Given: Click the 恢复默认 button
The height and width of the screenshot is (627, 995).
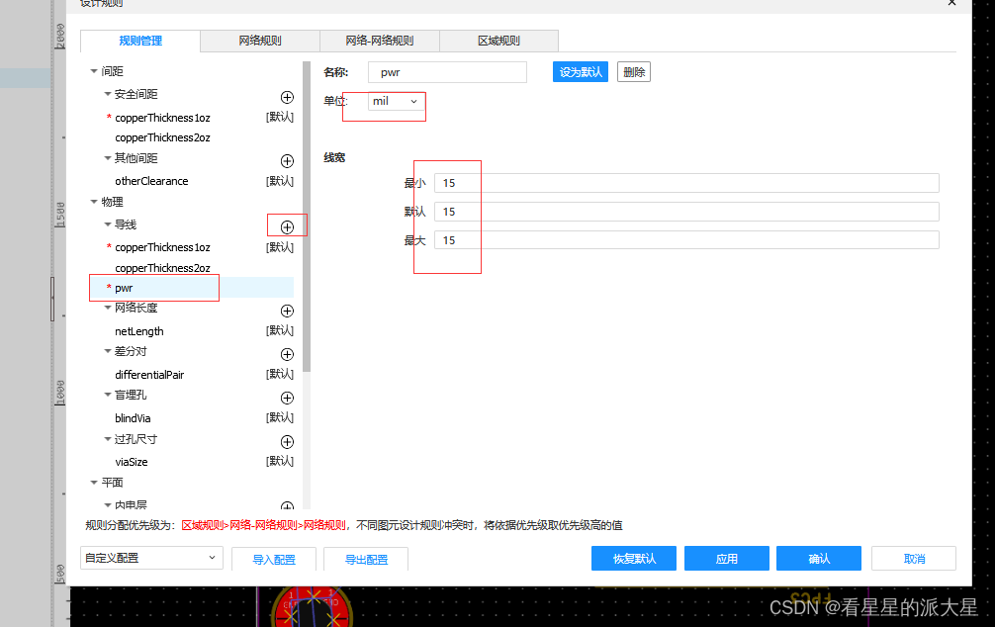Looking at the screenshot, I should (634, 559).
